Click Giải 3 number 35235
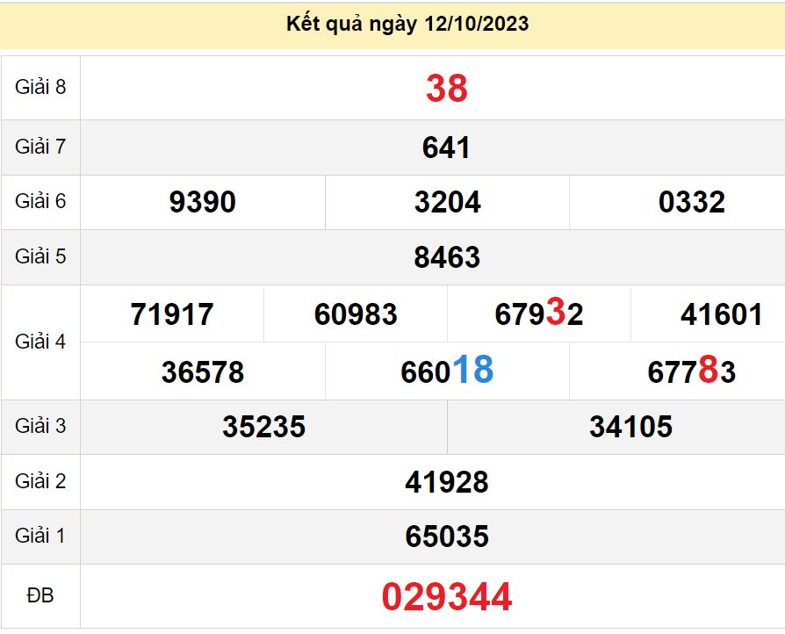This screenshot has height=634, width=785. click(263, 427)
